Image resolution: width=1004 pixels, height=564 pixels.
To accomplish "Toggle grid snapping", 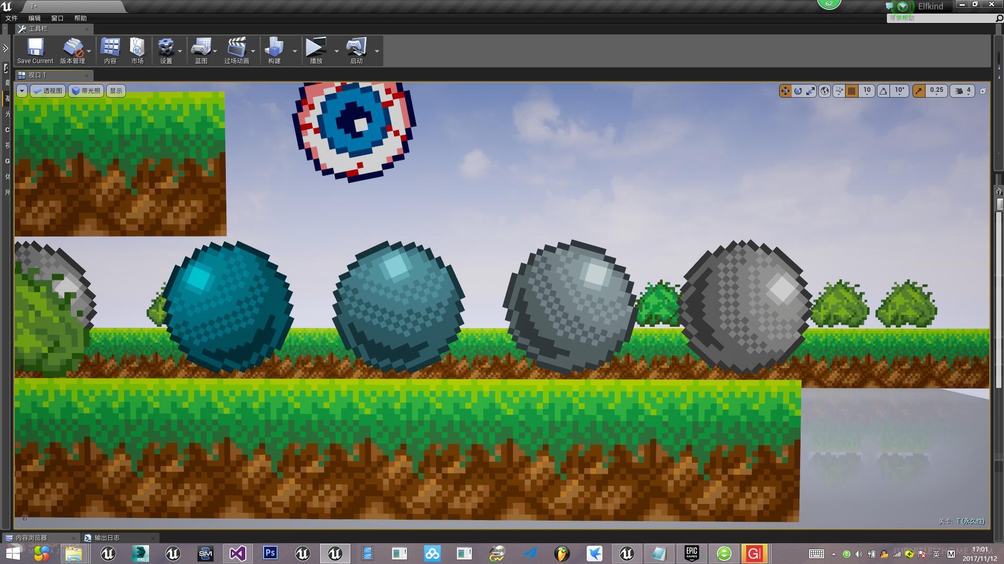I will click(851, 91).
